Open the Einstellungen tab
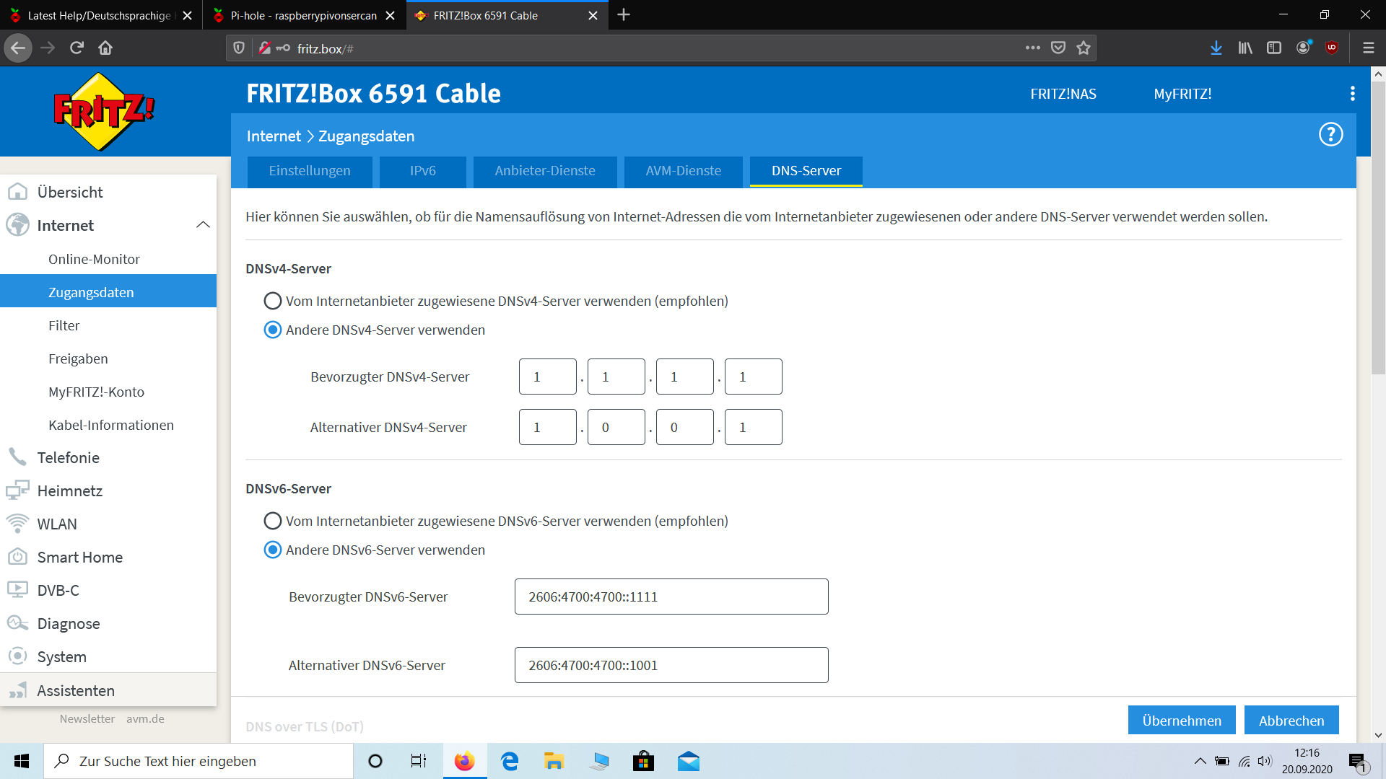The height and width of the screenshot is (779, 1386). 310,172
